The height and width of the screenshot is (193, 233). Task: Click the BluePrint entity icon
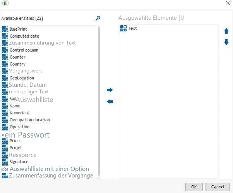(5, 29)
